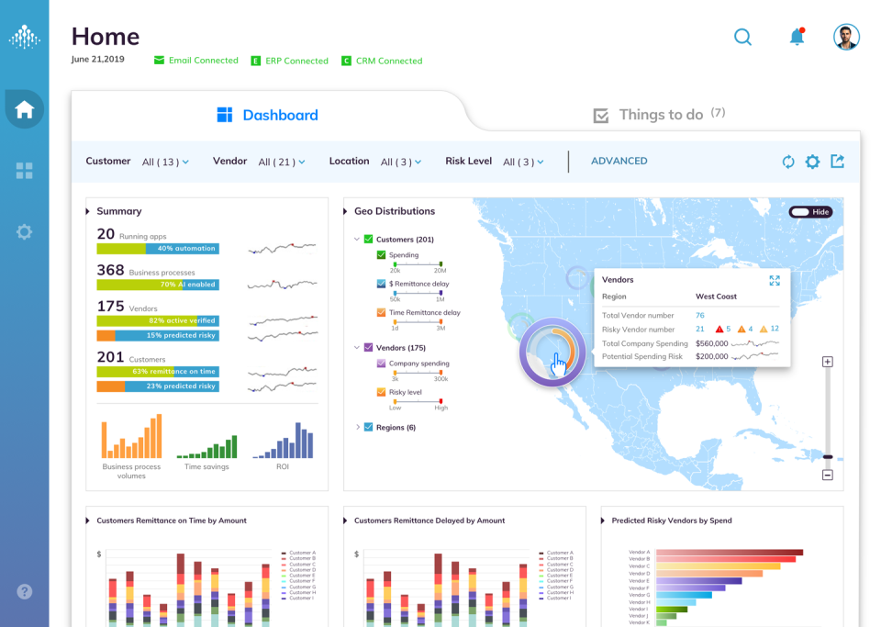Viewport: 881px width, 627px height.
Task: Click the export icon in the filter bar
Action: click(x=837, y=161)
